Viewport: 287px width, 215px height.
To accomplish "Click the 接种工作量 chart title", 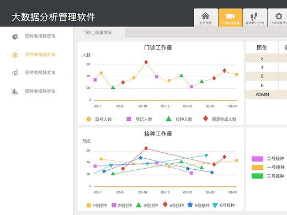I will pos(158,134).
